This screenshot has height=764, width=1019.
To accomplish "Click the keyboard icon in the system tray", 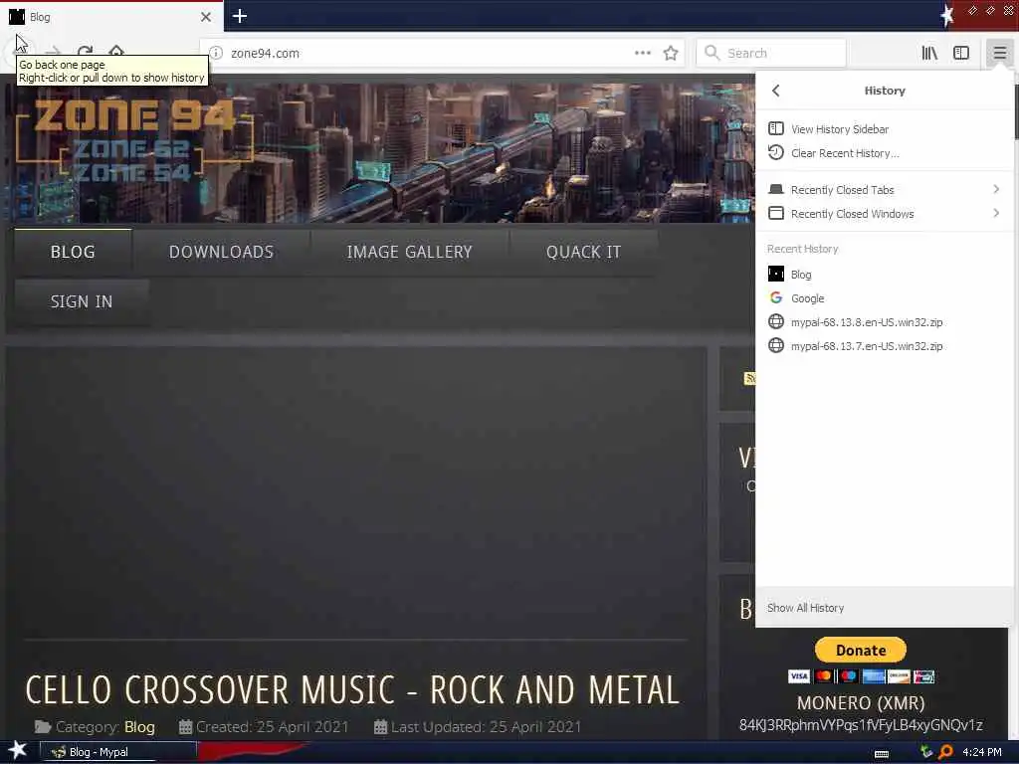I will tap(882, 754).
